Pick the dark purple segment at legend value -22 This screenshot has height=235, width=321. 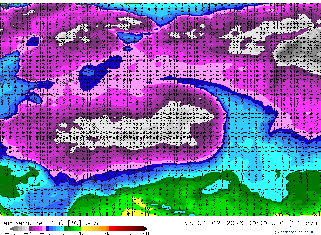coord(30,229)
